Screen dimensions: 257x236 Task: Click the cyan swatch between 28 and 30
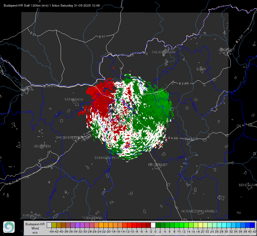(224, 225)
